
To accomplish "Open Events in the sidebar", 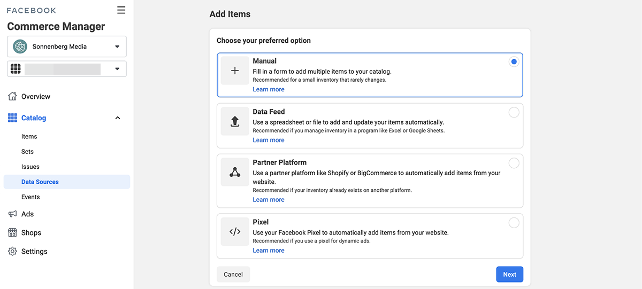I will tap(30, 197).
